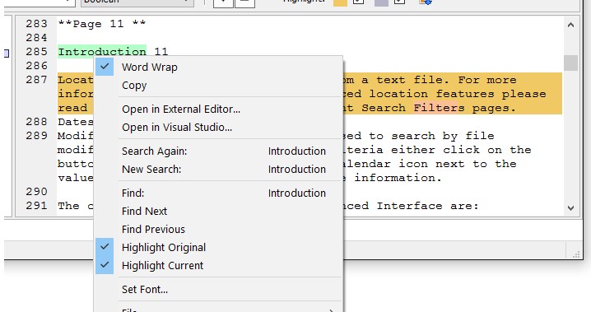
Task: Toggle Highlight Current in context menu
Action: (x=219, y=265)
